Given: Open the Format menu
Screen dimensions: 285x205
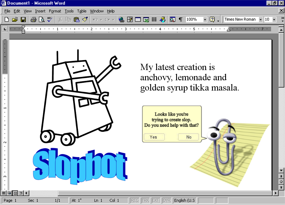Looking at the screenshot, I should [55, 11].
